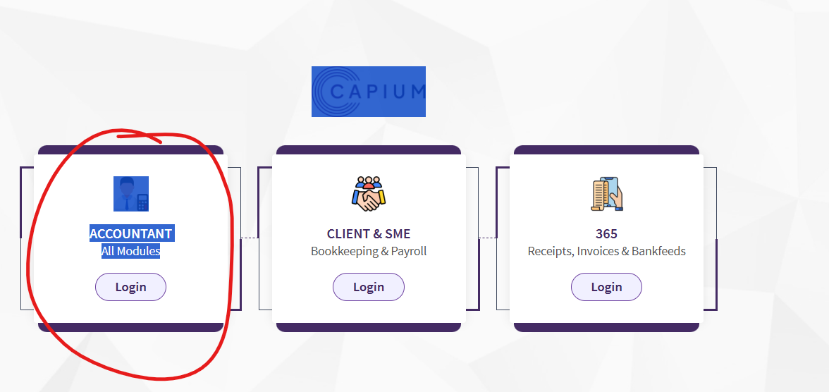Click the accountant with calculator icon
Viewport: 829px width, 392px height.
pyautogui.click(x=131, y=194)
